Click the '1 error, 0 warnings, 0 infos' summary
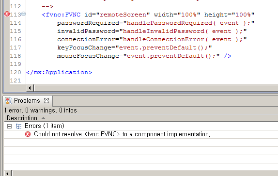The image size is (278, 176). click(41, 111)
